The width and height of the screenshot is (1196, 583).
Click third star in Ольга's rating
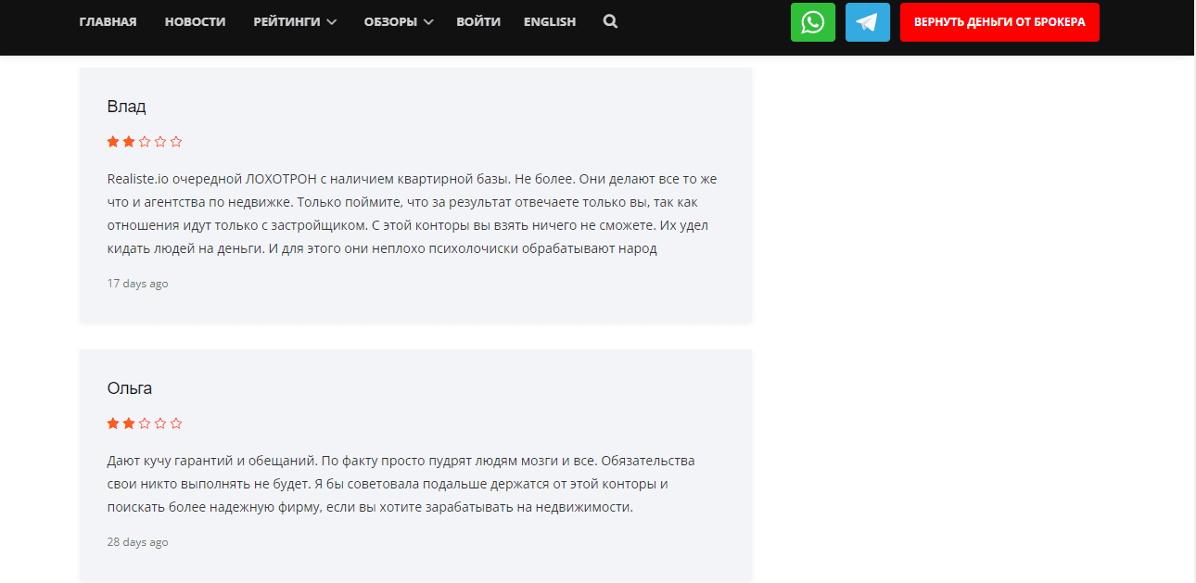[145, 424]
